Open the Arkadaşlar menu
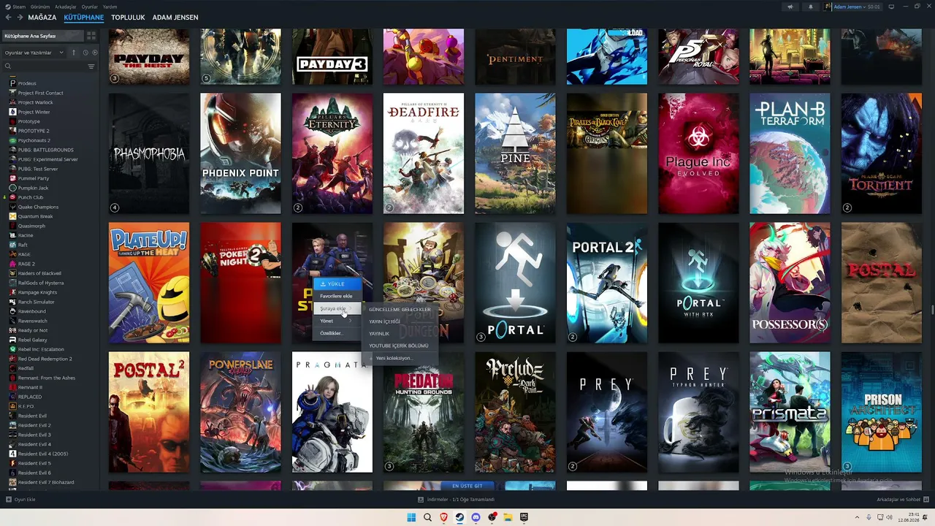The height and width of the screenshot is (526, 935). [x=66, y=7]
